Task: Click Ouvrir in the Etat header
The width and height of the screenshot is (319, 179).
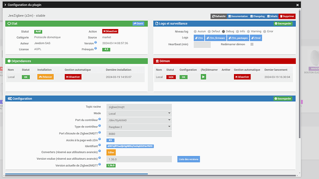Action: coord(138,23)
